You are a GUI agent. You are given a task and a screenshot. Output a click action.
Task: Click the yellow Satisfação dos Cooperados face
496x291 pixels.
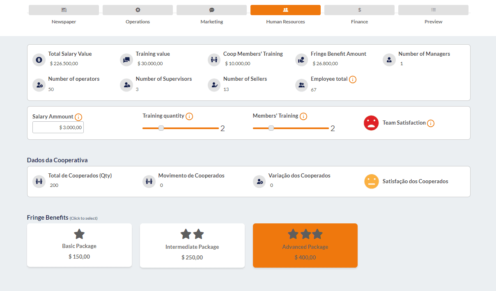coord(372,182)
